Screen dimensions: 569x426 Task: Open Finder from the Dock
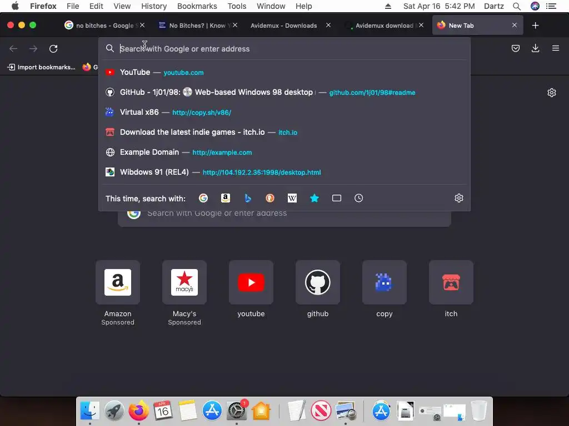click(89, 411)
